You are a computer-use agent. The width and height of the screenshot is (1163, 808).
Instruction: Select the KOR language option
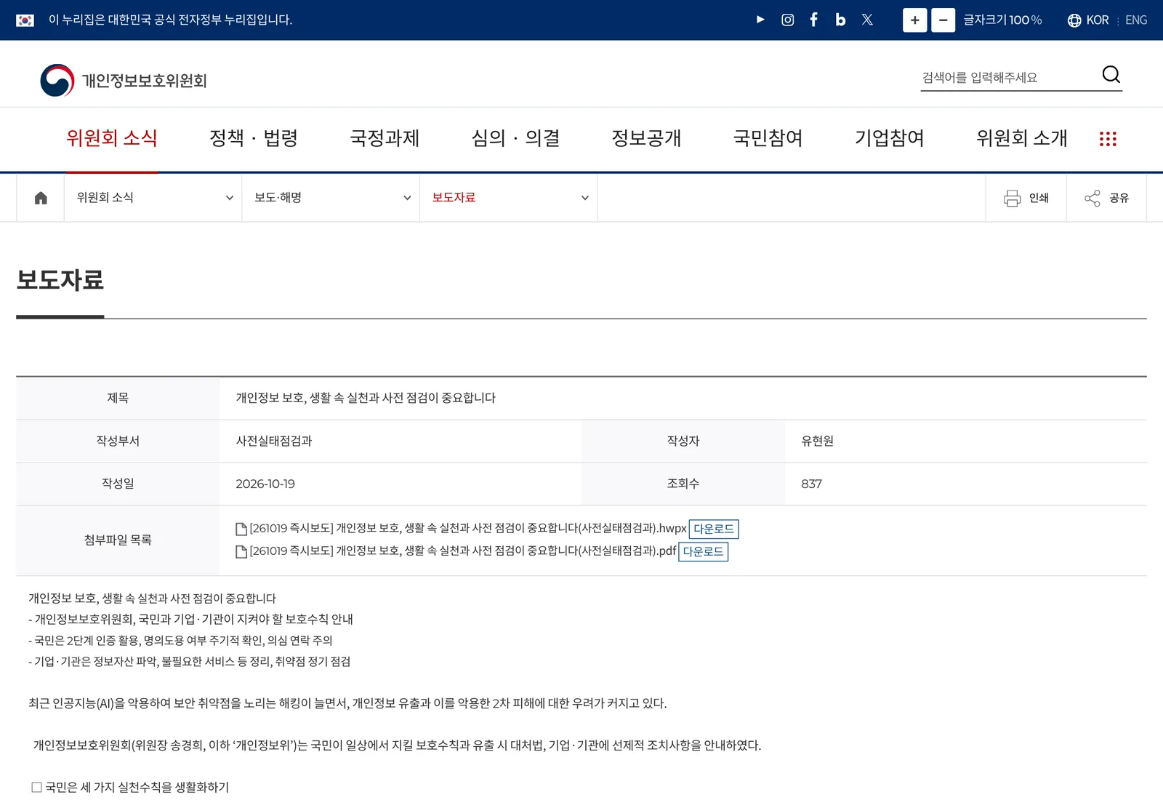(1098, 20)
